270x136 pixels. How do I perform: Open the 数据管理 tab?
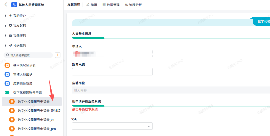coord(111,5)
